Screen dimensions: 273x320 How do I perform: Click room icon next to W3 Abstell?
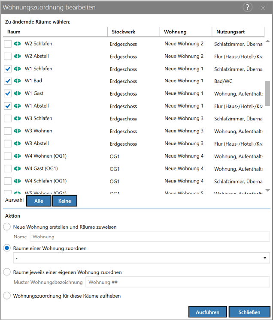pos(17,143)
